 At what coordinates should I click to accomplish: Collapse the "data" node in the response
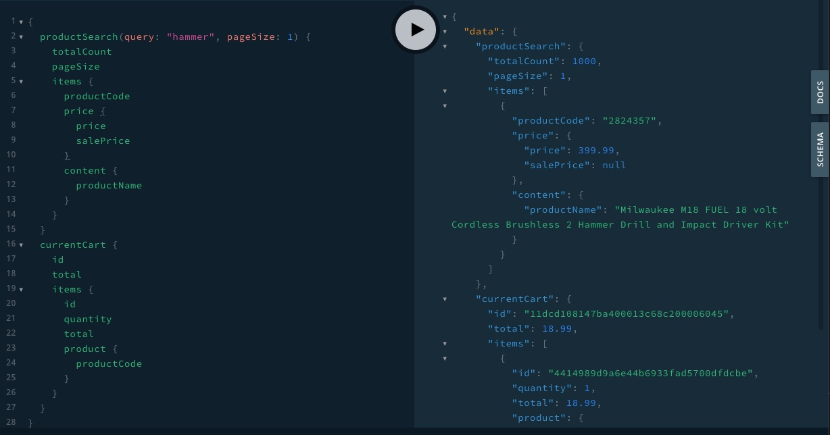coord(445,32)
